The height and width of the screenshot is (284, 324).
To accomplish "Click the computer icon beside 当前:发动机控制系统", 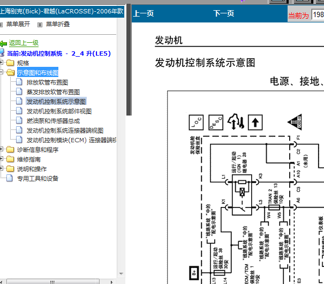I will [2, 52].
